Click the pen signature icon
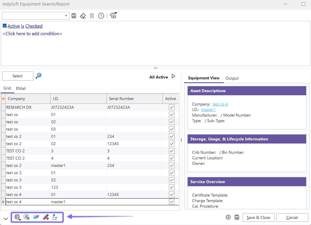 tap(55, 217)
